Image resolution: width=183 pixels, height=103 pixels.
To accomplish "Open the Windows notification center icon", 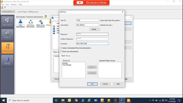I will [x=179, y=100].
